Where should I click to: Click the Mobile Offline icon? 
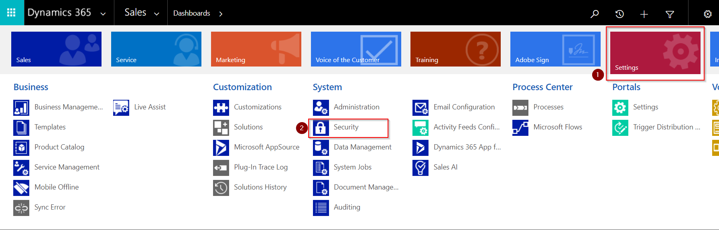point(21,188)
